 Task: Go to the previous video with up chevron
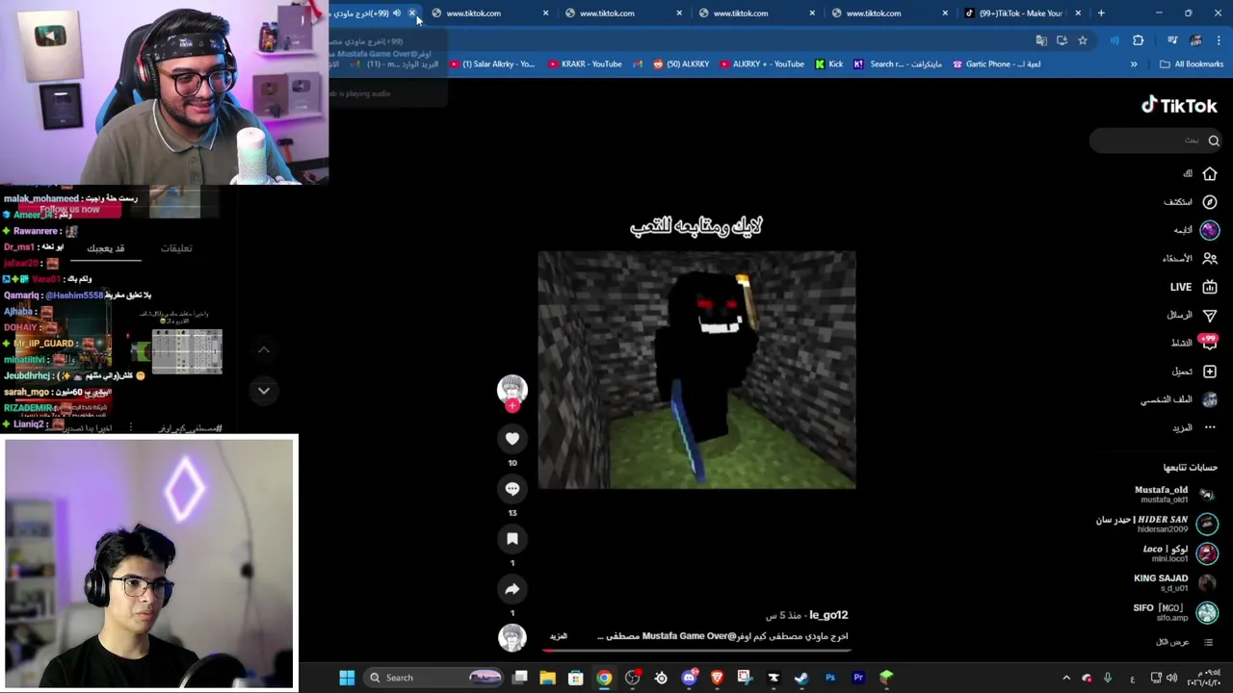click(x=263, y=349)
